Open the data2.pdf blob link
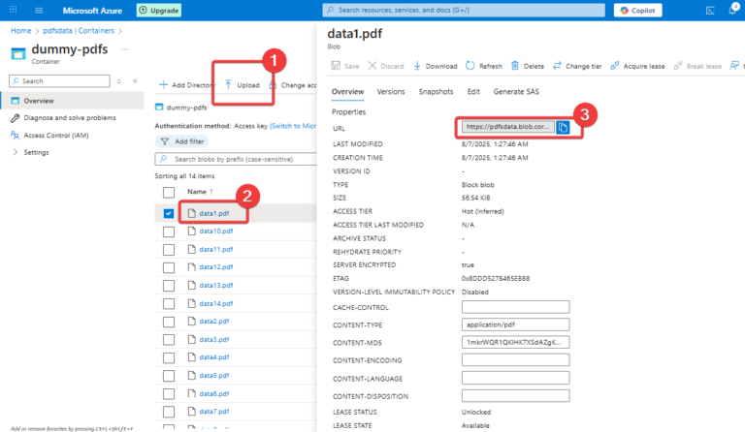Image resolution: width=745 pixels, height=432 pixels. (x=213, y=321)
